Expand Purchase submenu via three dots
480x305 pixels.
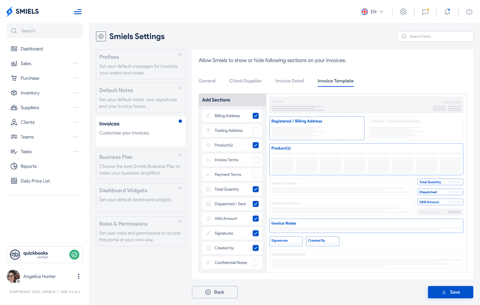(75, 78)
